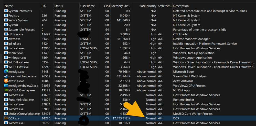Sort by Memory column header

(121, 6)
